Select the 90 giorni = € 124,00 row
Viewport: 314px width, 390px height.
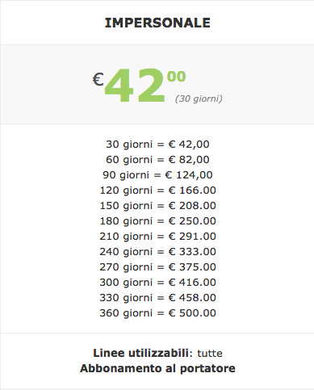pos(157,175)
